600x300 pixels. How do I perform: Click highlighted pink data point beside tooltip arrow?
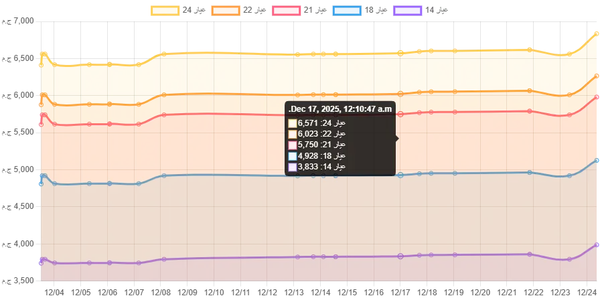click(400, 115)
